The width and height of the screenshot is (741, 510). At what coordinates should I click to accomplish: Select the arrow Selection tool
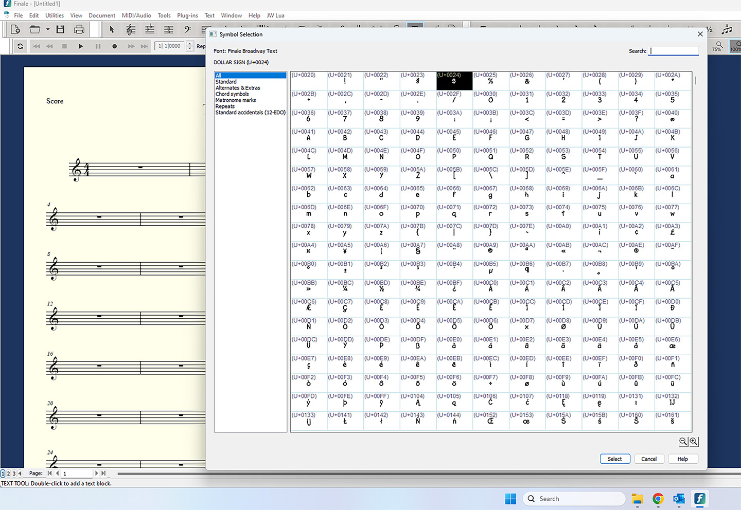112,29
